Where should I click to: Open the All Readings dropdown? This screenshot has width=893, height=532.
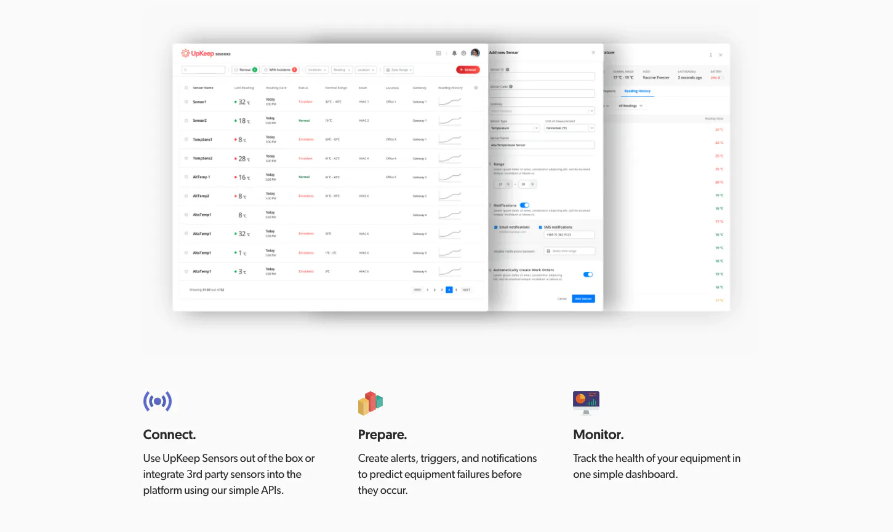(x=630, y=106)
